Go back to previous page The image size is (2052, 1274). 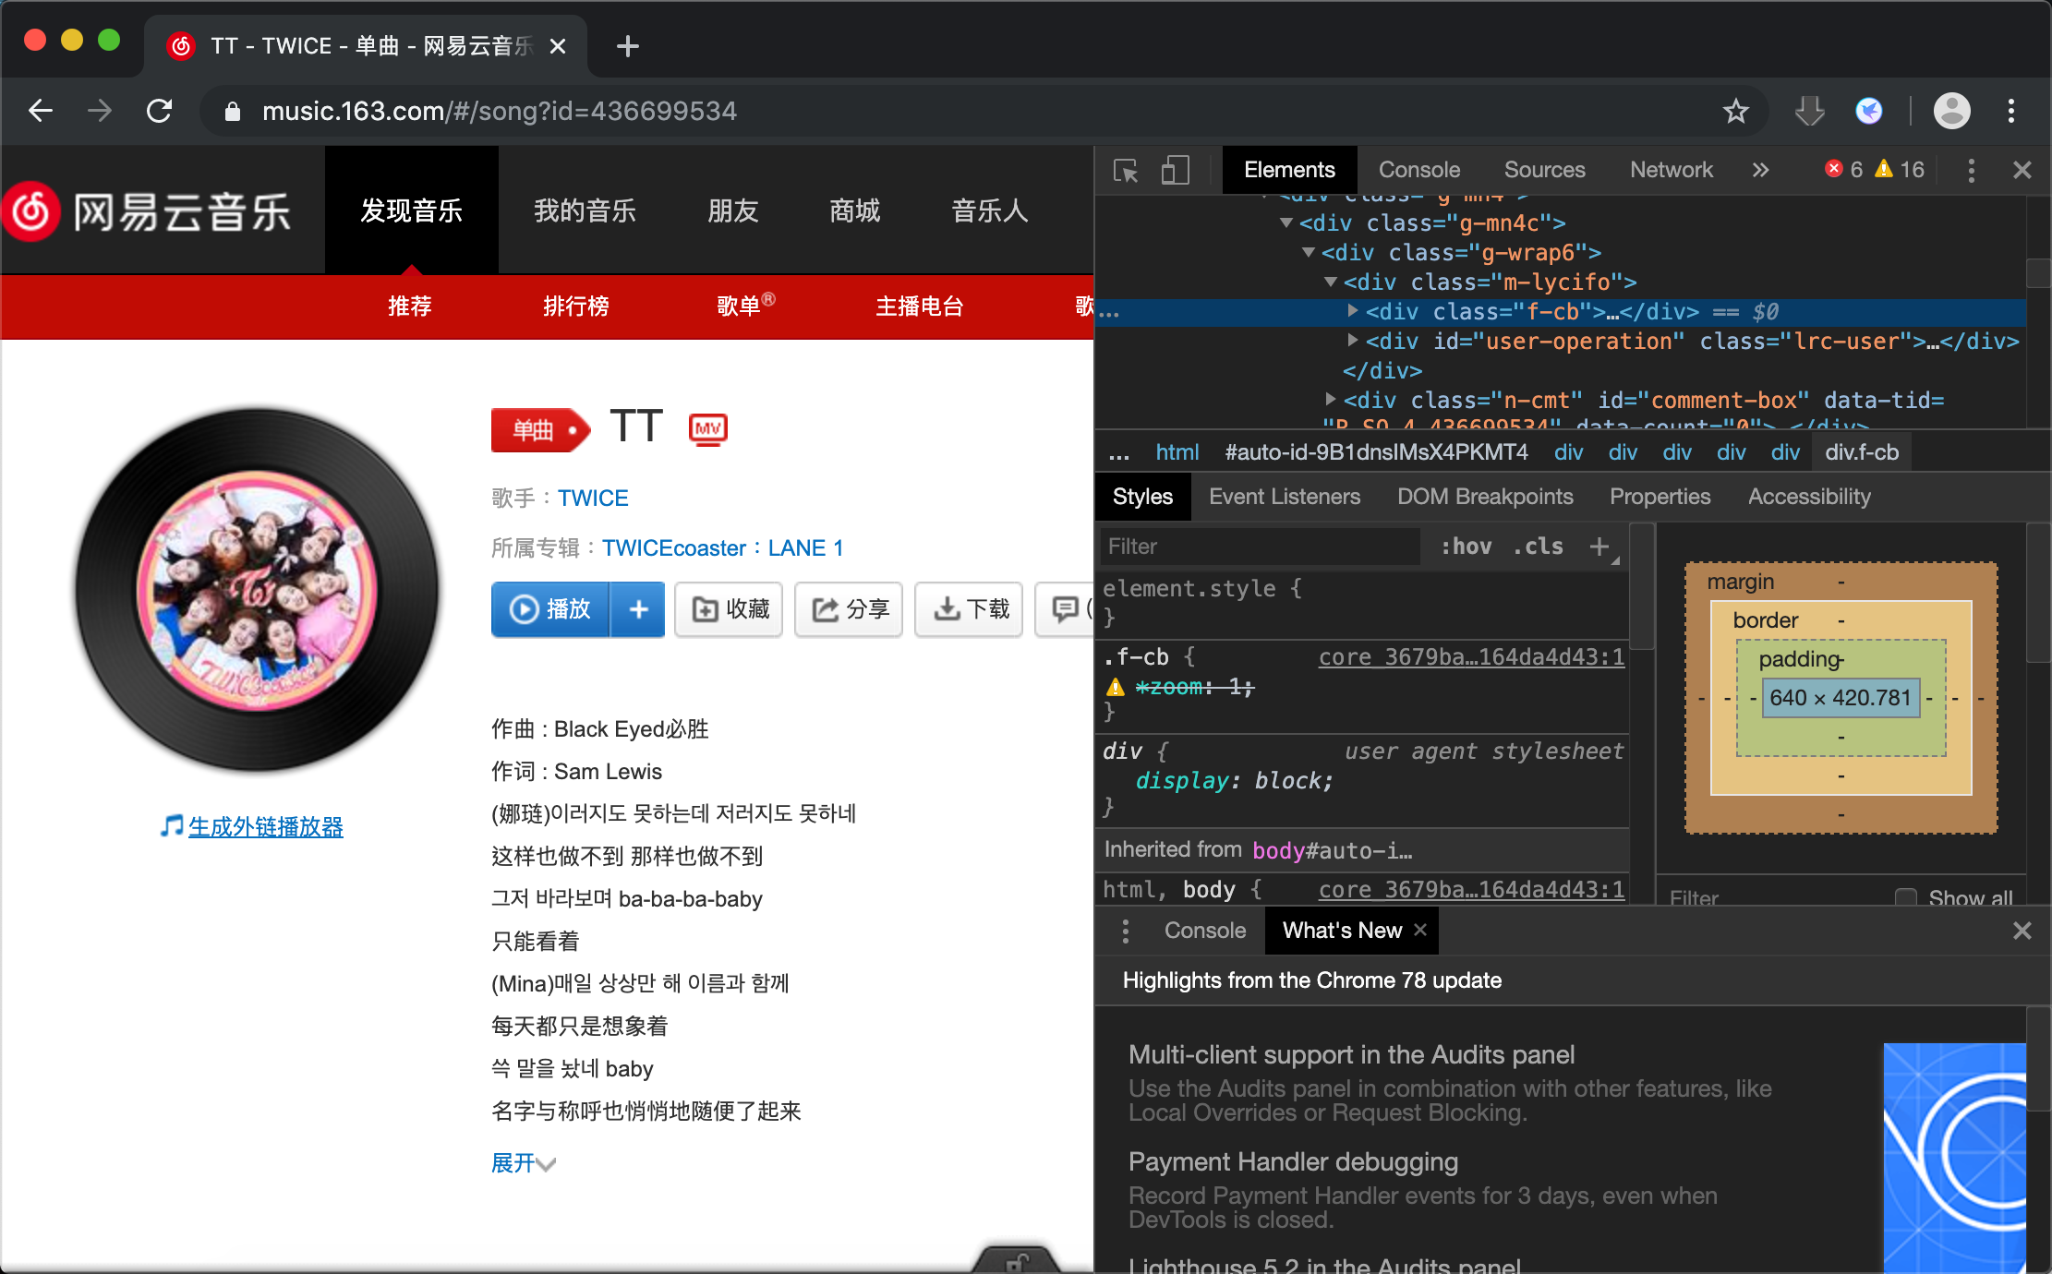[x=41, y=111]
